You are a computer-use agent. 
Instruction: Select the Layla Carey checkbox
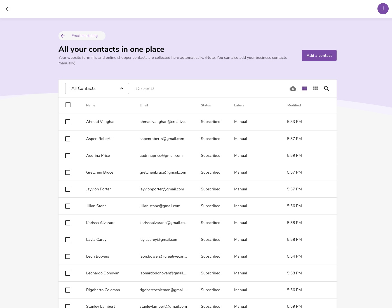click(x=68, y=240)
